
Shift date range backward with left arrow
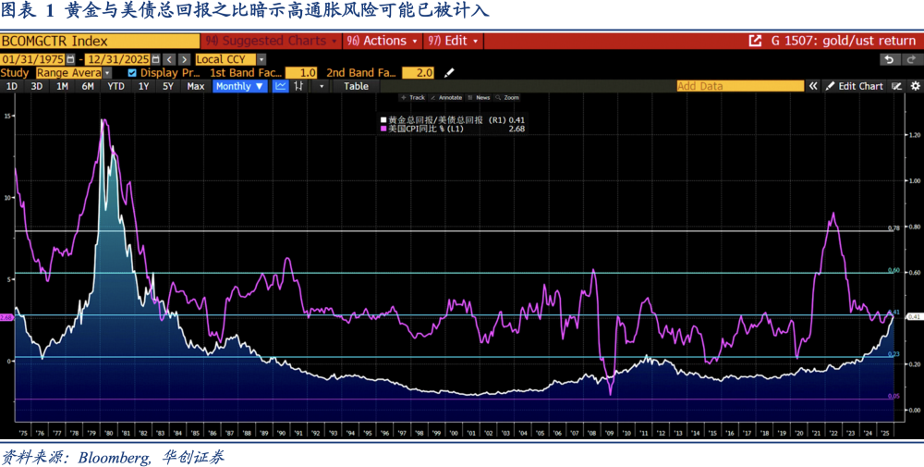pos(169,59)
